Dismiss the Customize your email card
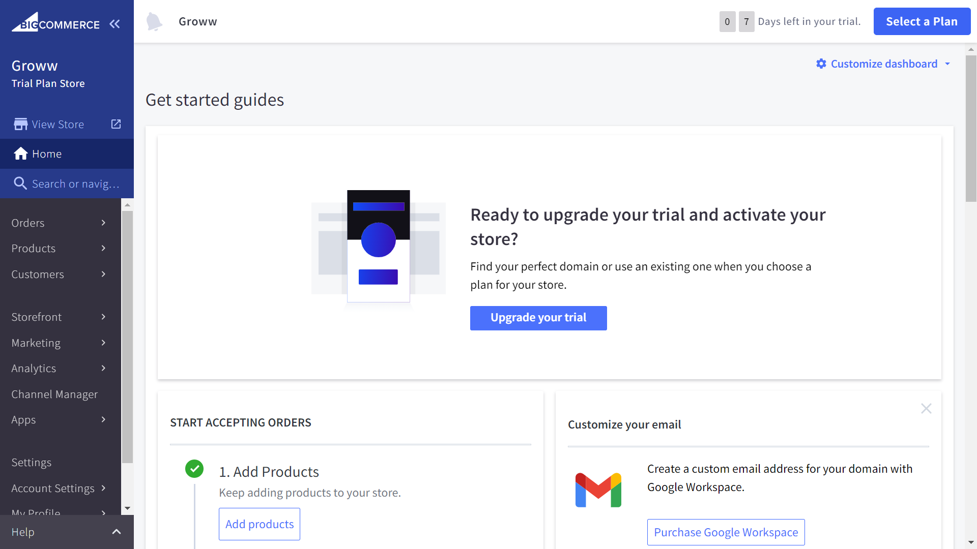The width and height of the screenshot is (977, 549). coord(926,409)
